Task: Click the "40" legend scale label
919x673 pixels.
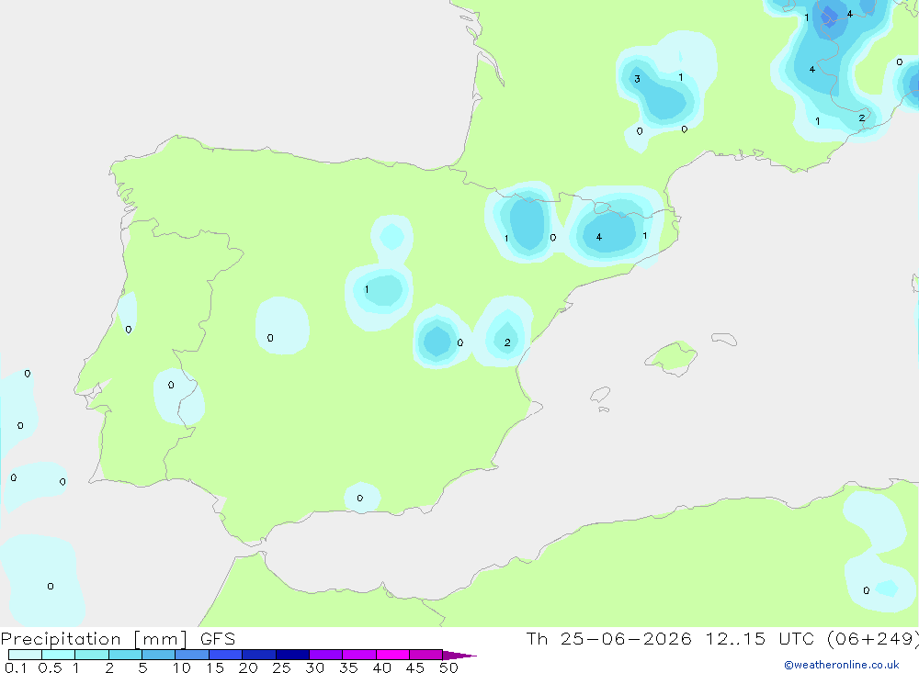Action: click(x=381, y=667)
